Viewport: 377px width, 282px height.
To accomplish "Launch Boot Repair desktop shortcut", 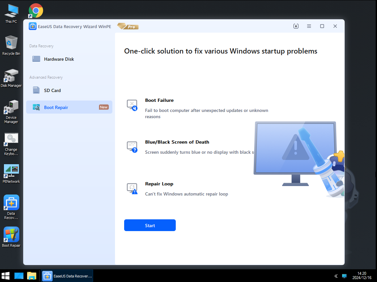I will pos(11,237).
